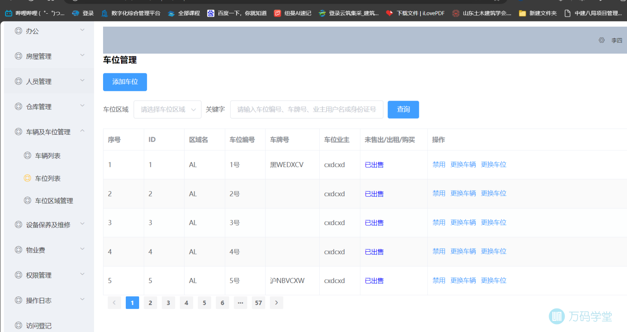
Task: Expand the 办公 menu chevron
Action: click(82, 30)
